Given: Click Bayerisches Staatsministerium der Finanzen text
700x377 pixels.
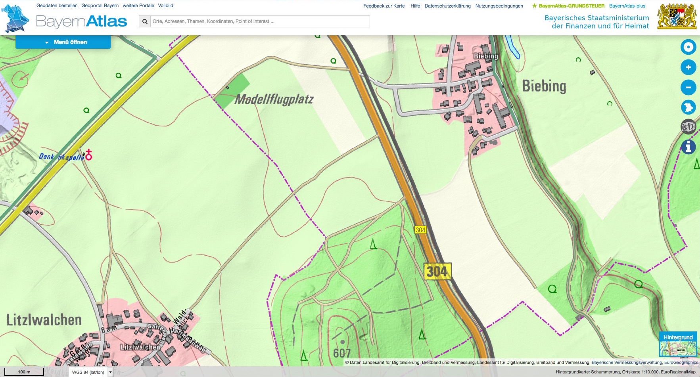Looking at the screenshot, I should point(596,22).
